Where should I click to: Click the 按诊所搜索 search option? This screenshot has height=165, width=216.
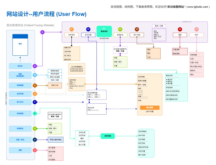[x=55, y=74]
